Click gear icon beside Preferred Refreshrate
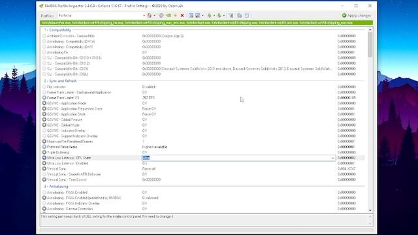418x235 pixels. (x=44, y=147)
